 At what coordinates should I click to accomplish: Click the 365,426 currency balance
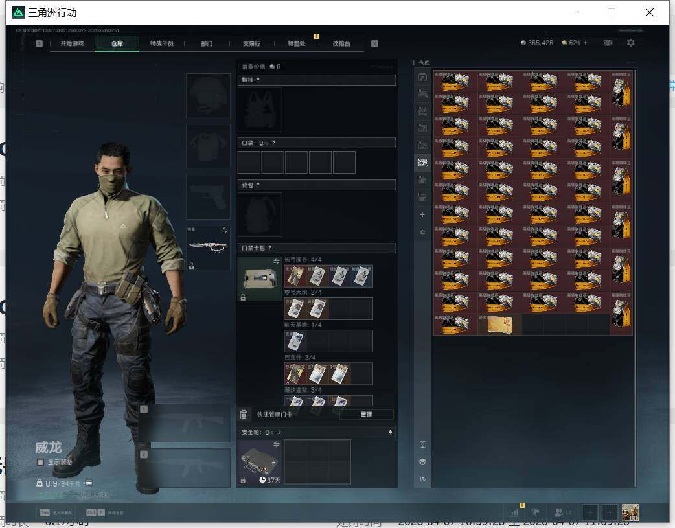pyautogui.click(x=537, y=43)
